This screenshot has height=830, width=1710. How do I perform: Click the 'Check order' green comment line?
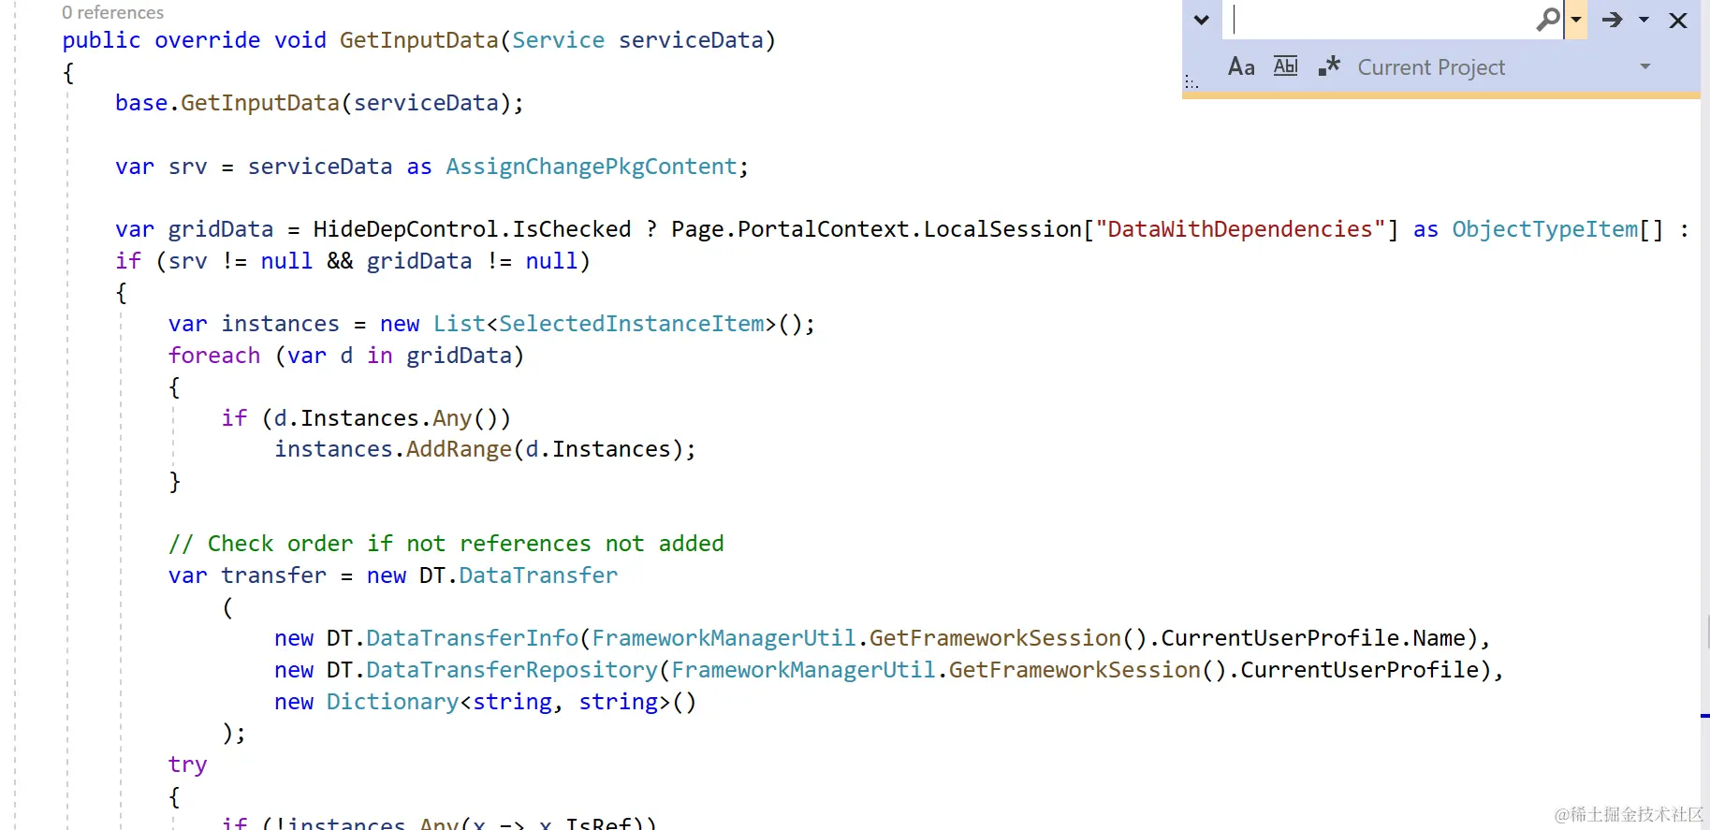coord(446,544)
